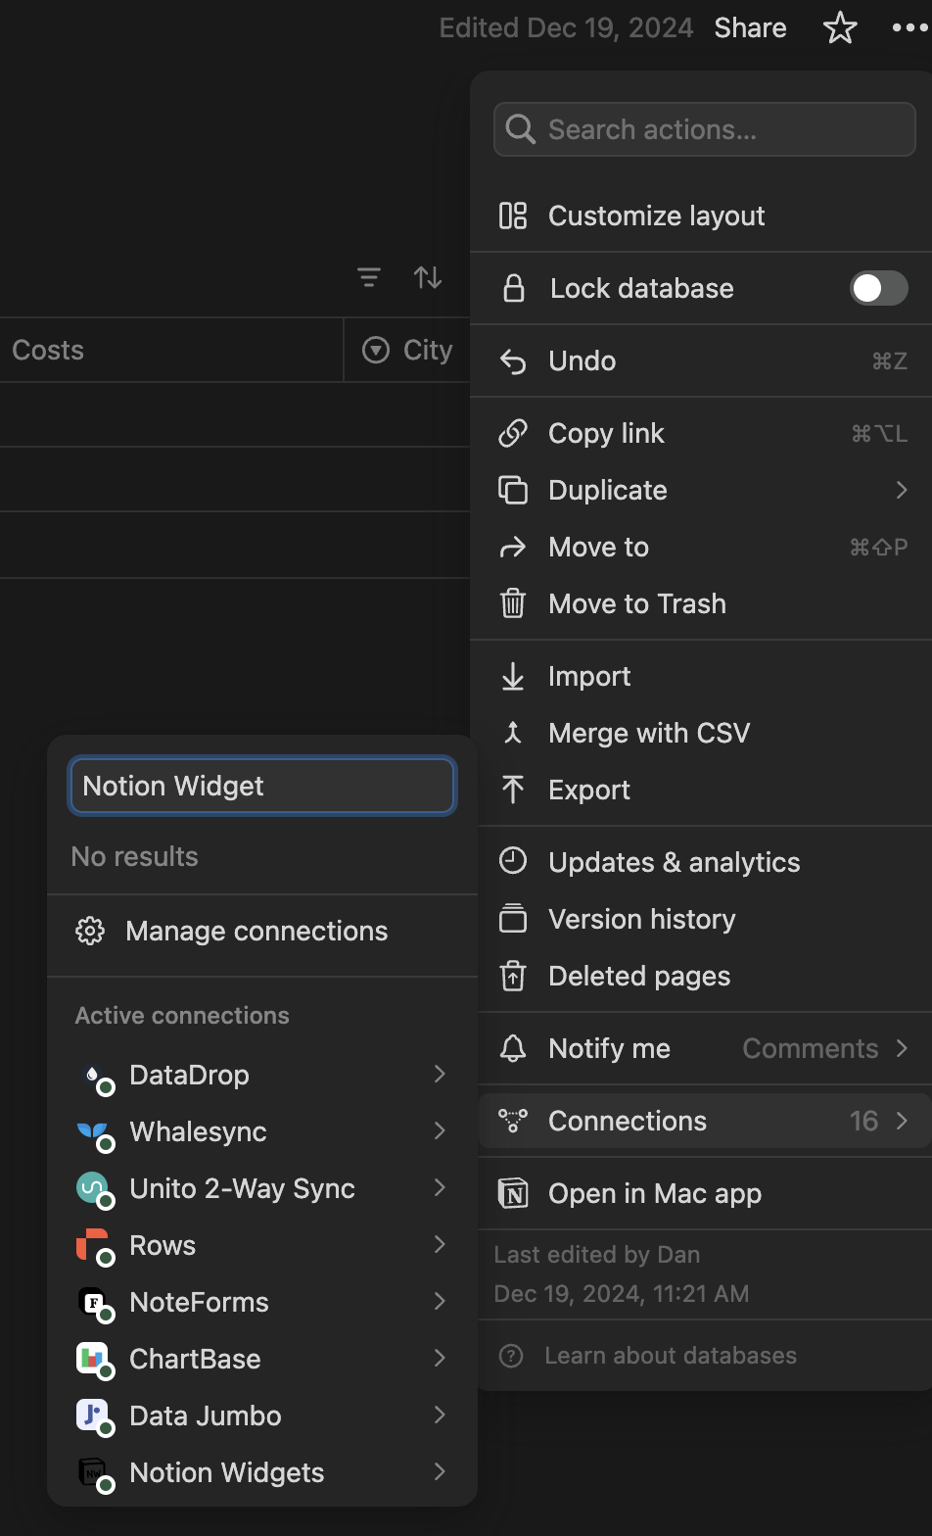The image size is (932, 1536).
Task: Select Move to Trash
Action: 636,603
